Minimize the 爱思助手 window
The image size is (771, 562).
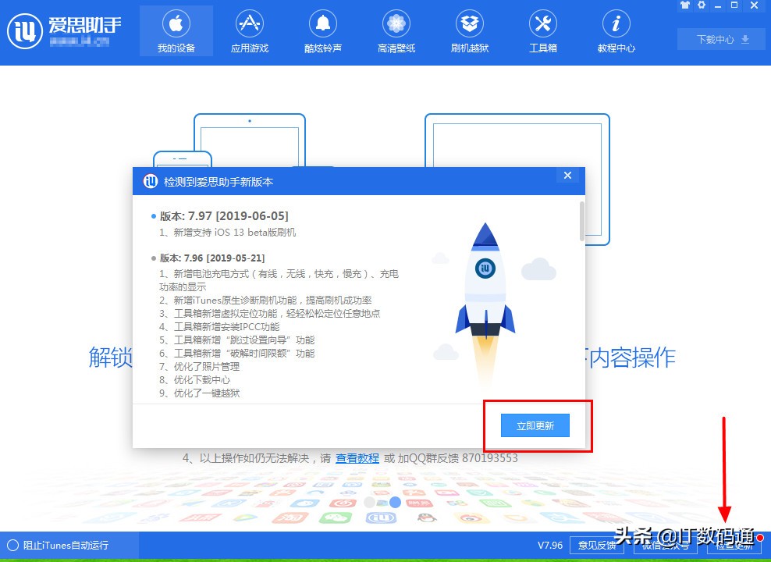coord(719,5)
